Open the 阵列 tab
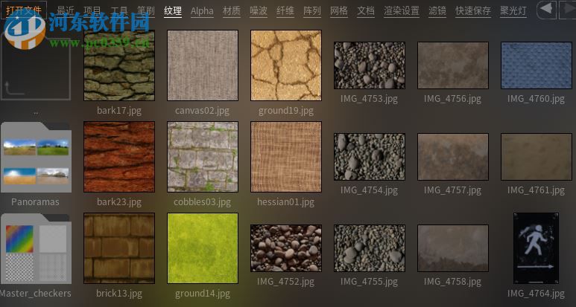This screenshot has height=307, width=576. pos(312,11)
